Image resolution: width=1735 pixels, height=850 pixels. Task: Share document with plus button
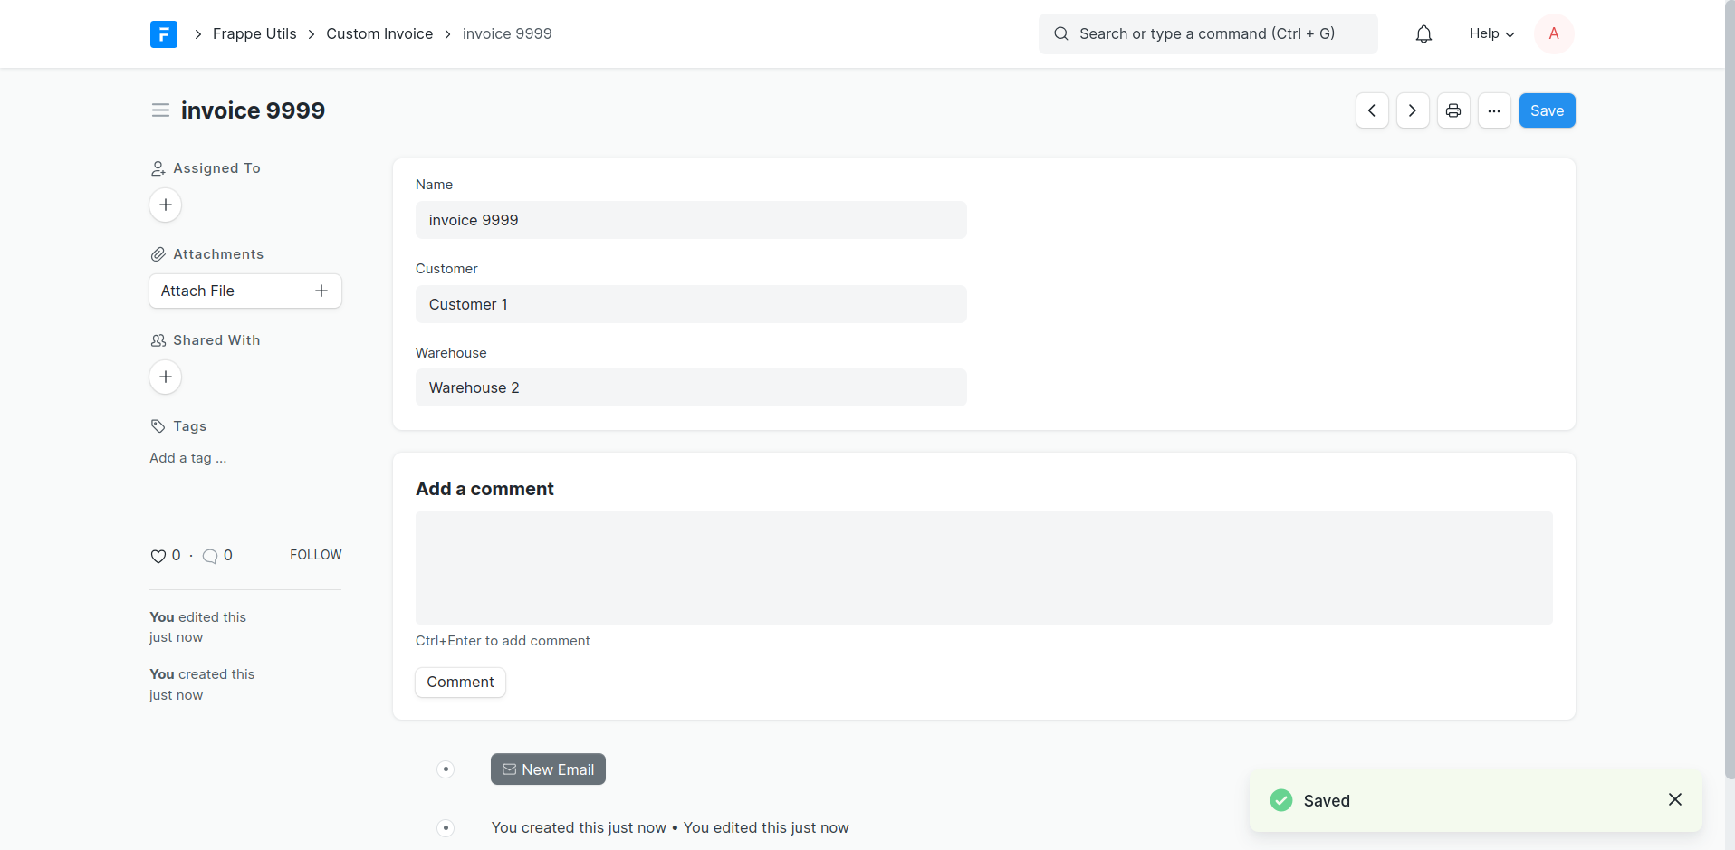pos(166,377)
